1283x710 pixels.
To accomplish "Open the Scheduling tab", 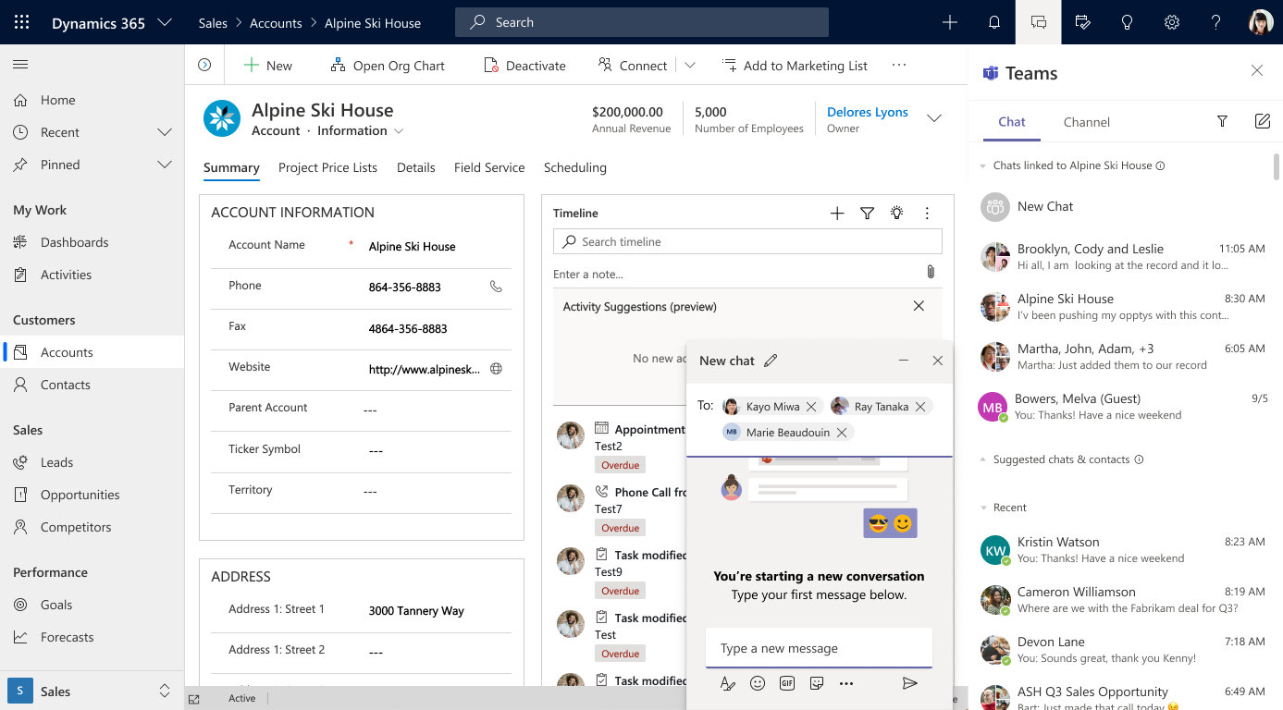I will 575,167.
